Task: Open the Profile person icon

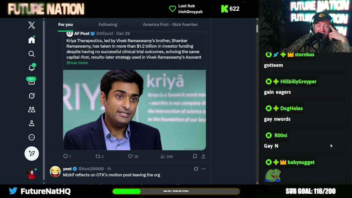Action: [x=32, y=123]
